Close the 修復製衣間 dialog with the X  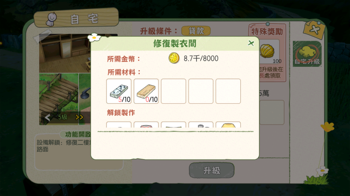(x=251, y=43)
